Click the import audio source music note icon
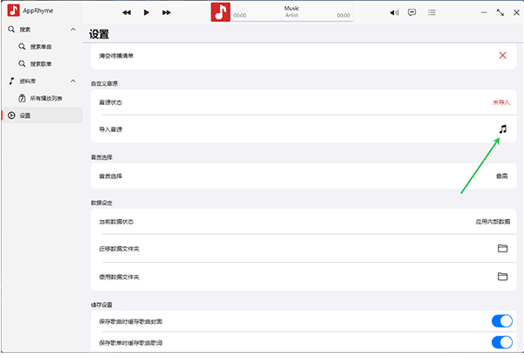The image size is (524, 358). click(x=502, y=129)
